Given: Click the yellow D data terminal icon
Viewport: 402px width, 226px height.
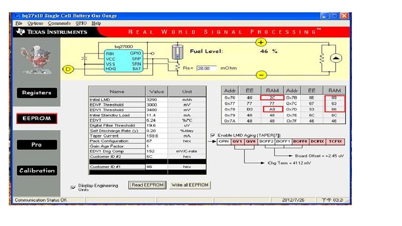Looking at the screenshot, I should (68, 69).
